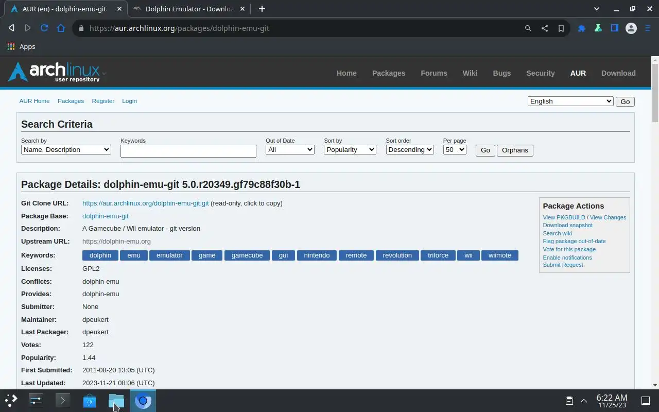The image size is (659, 412).
Task: Open the Per page dropdown
Action: 455,149
